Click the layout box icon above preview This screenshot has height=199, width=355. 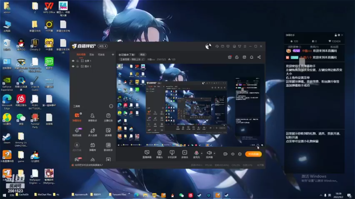(245, 57)
